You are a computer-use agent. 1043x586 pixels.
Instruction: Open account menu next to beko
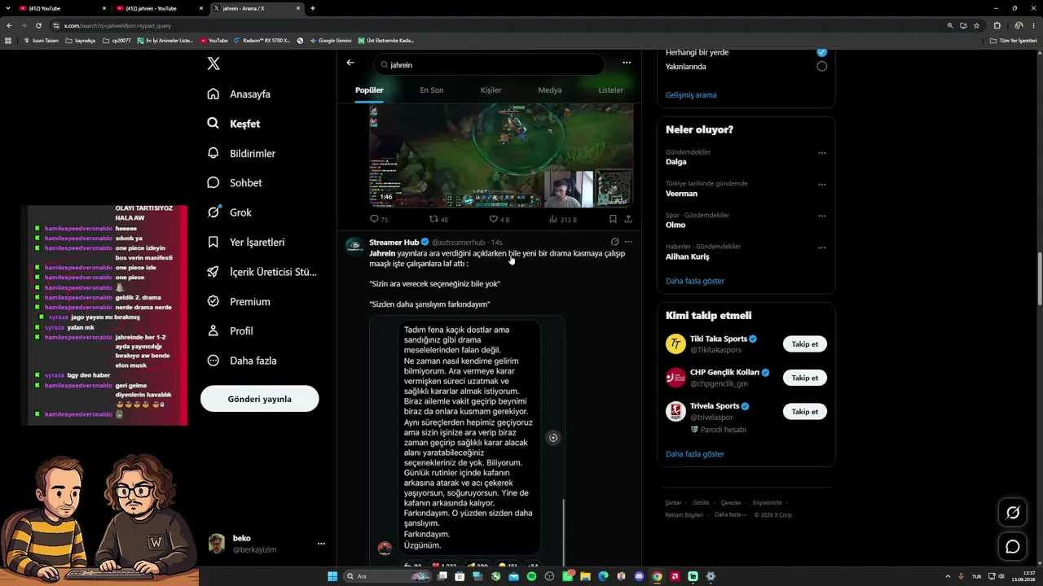321,544
